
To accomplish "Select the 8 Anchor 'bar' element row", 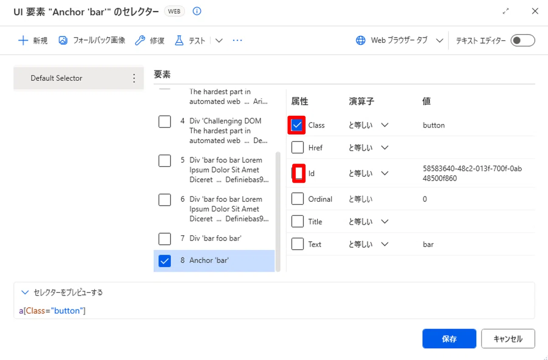I will [x=214, y=261].
